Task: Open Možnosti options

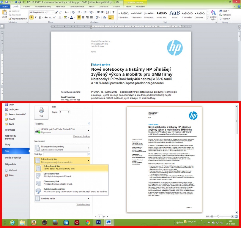Action: (x=11, y=170)
